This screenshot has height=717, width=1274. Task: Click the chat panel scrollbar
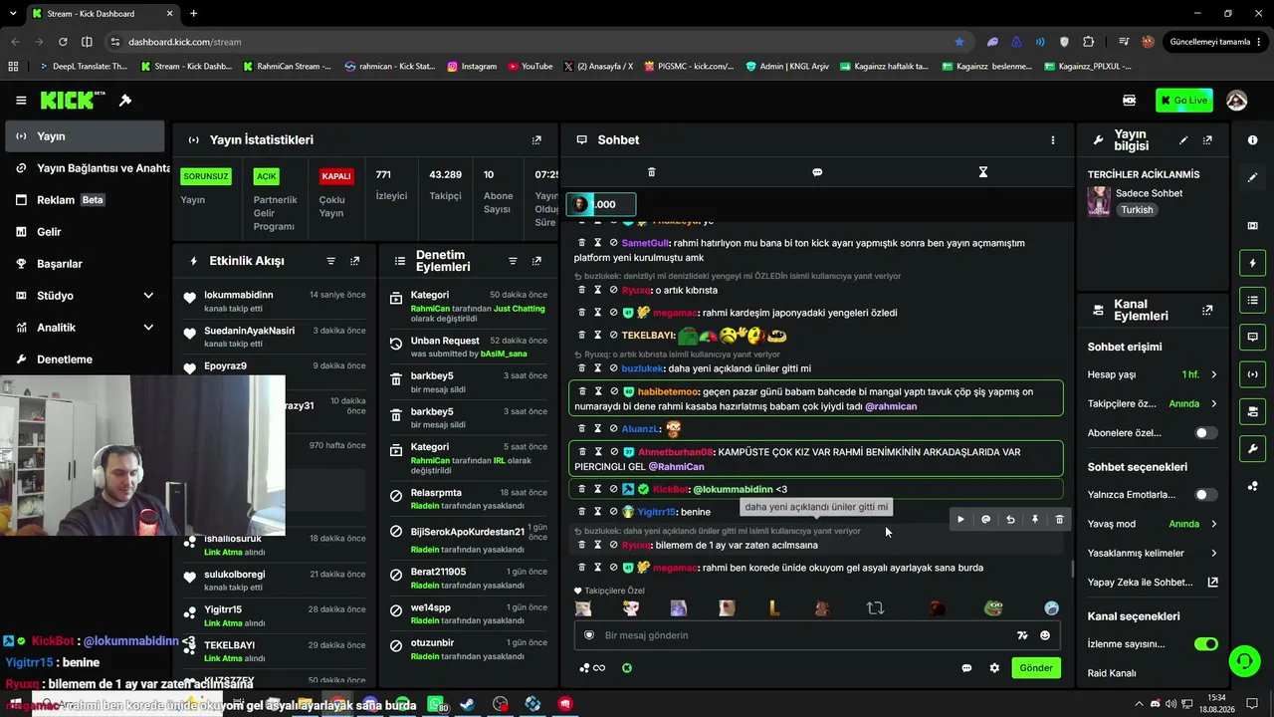[1072, 569]
